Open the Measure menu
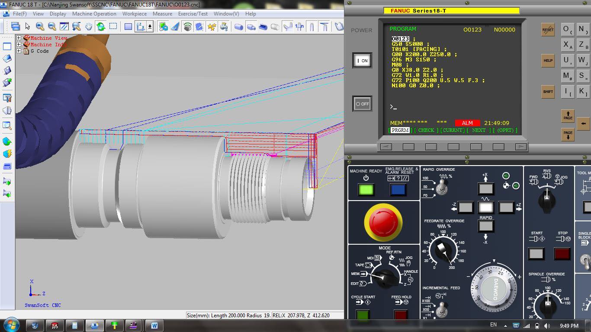 click(x=162, y=14)
